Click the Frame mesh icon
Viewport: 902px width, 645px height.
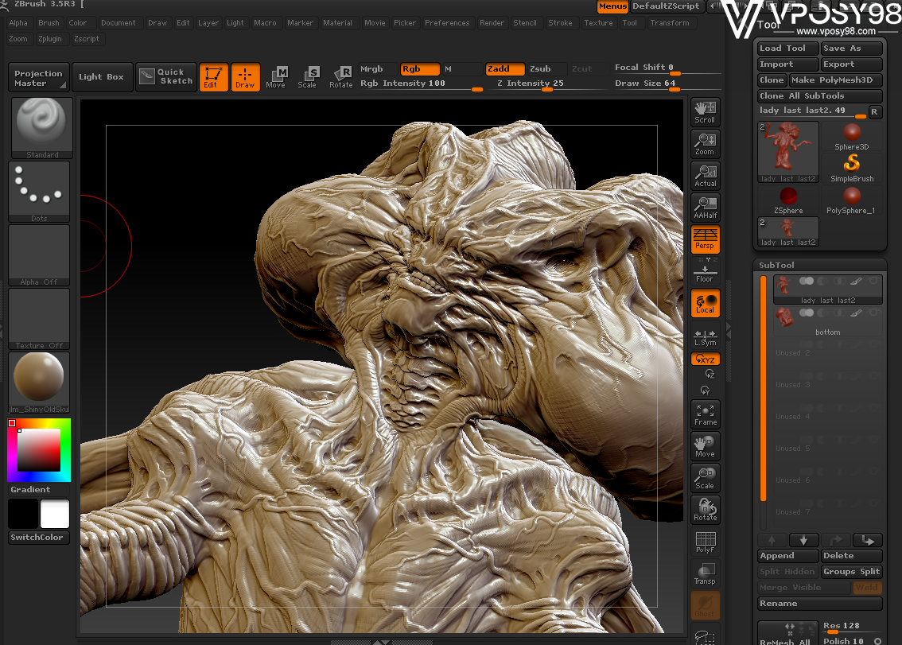click(x=705, y=414)
